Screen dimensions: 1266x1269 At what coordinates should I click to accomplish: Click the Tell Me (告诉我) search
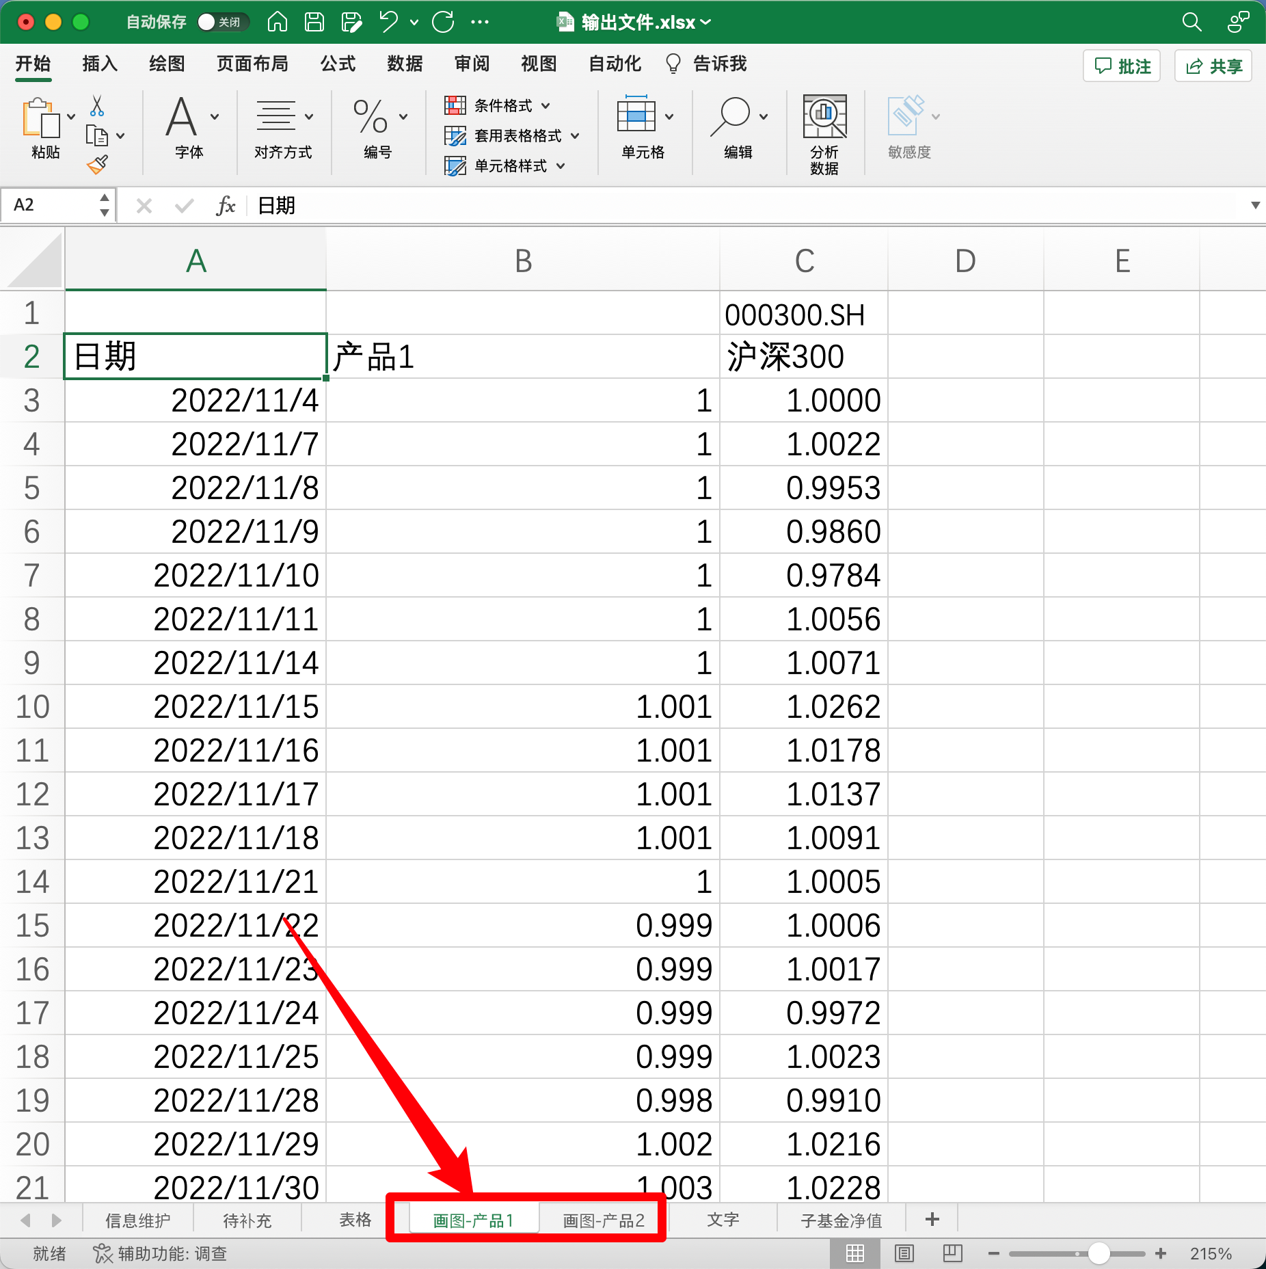[706, 64]
